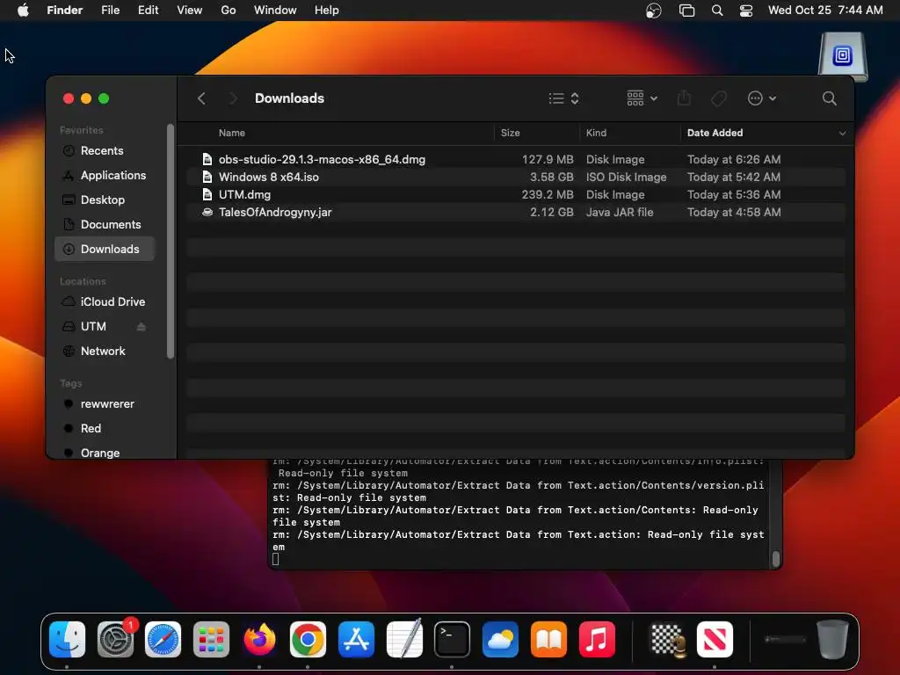
Task: Select Desktop in Finder sidebar
Action: pos(105,200)
